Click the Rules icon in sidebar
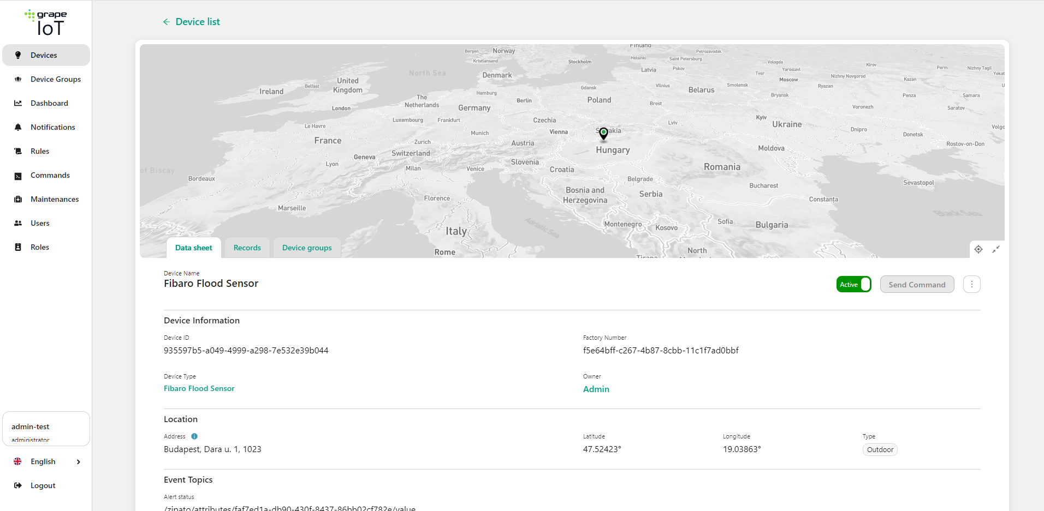The height and width of the screenshot is (511, 1044). click(18, 151)
